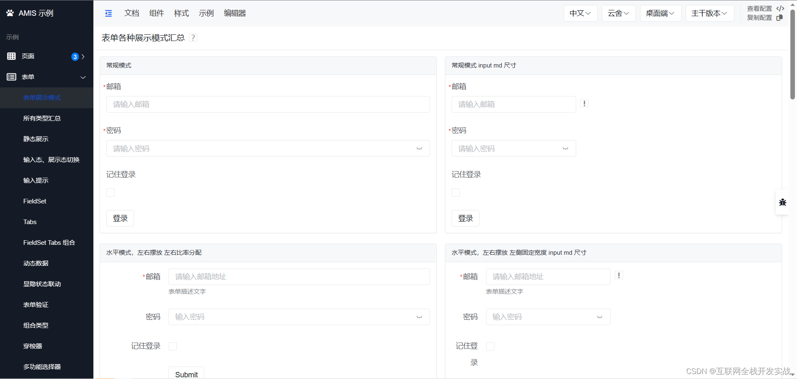Screen dimensions: 797x379
Task: Focus 邮箱 input in 常规模式 panel
Action: click(x=268, y=104)
